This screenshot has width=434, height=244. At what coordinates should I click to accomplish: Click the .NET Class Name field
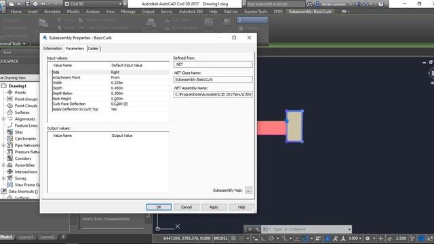[x=213, y=79]
